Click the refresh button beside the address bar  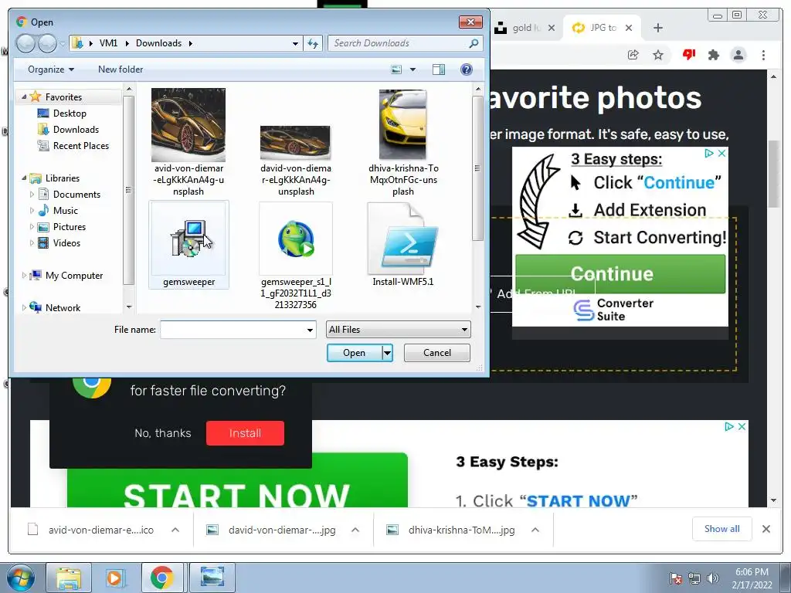pos(314,44)
